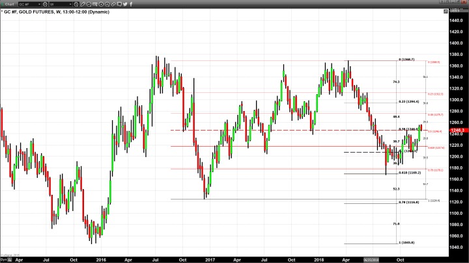The height and width of the screenshot is (263, 469).
Task: Click the small scale icon at top-right of price axis
Action: click(x=446, y=12)
